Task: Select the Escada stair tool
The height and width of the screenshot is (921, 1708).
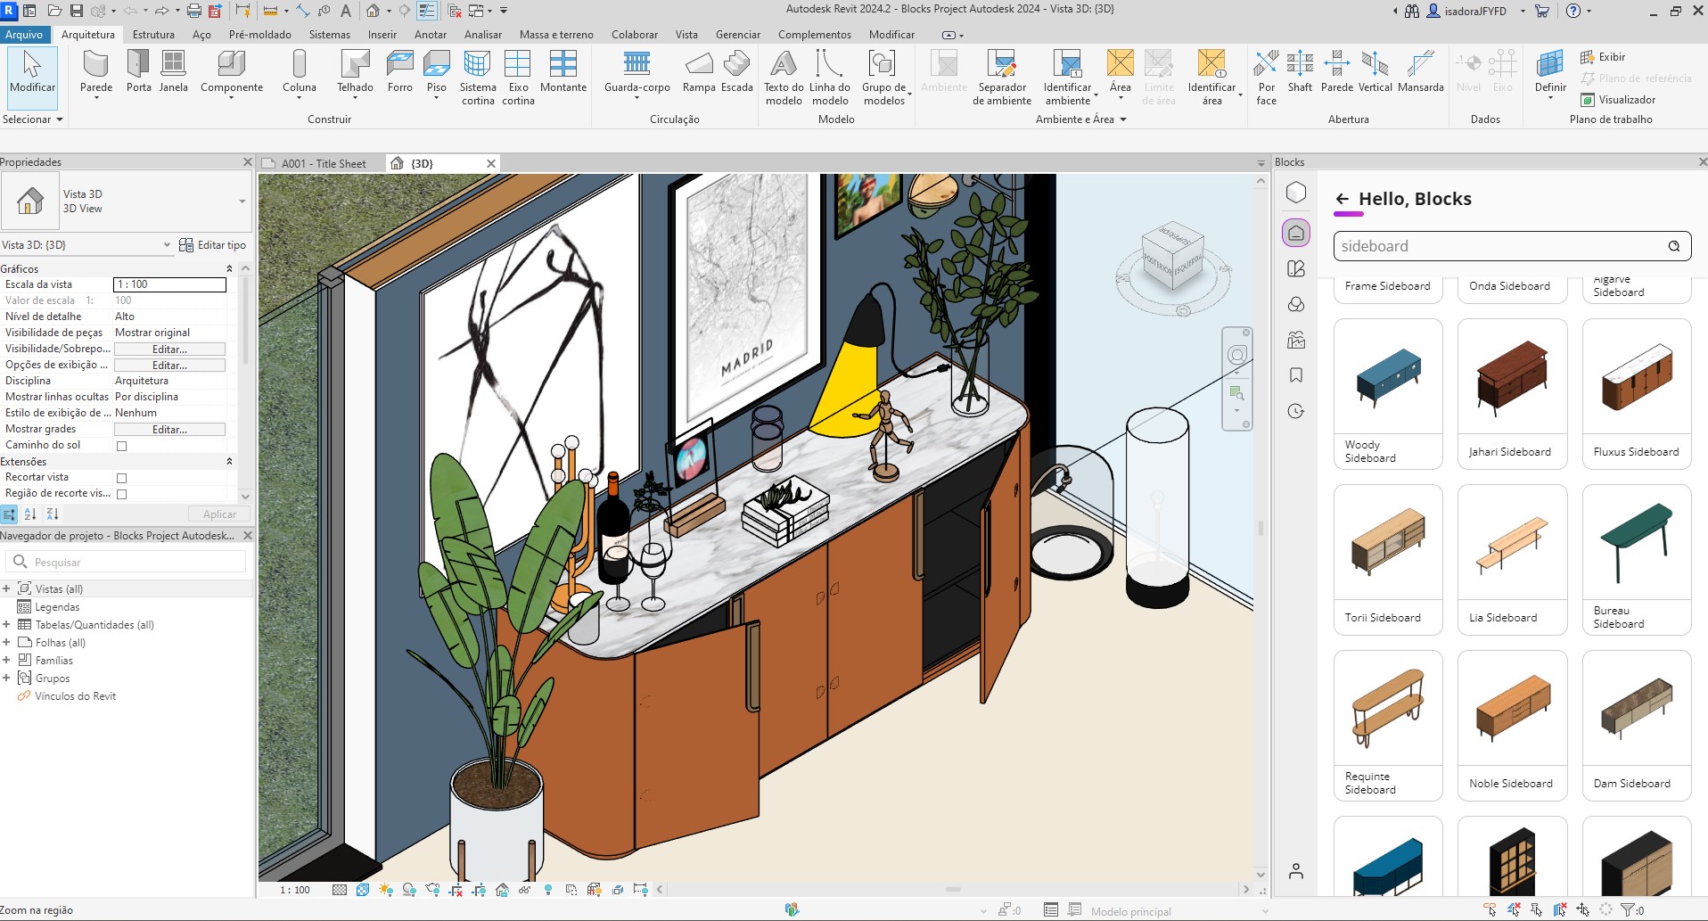Action: click(x=737, y=71)
